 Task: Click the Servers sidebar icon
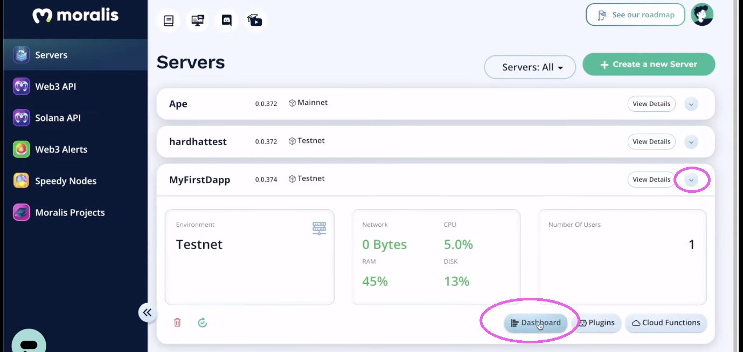[22, 55]
